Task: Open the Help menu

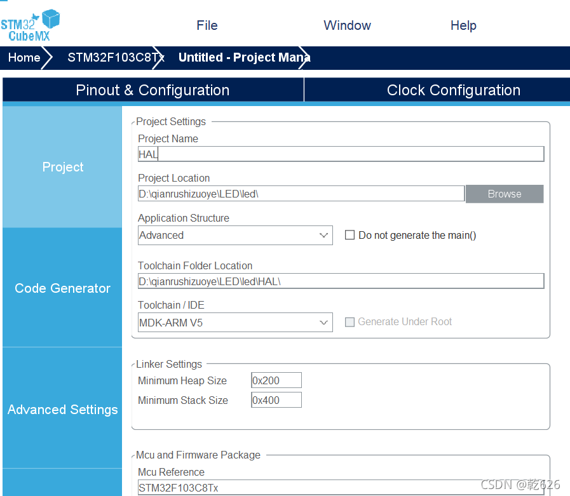Action: pos(463,25)
